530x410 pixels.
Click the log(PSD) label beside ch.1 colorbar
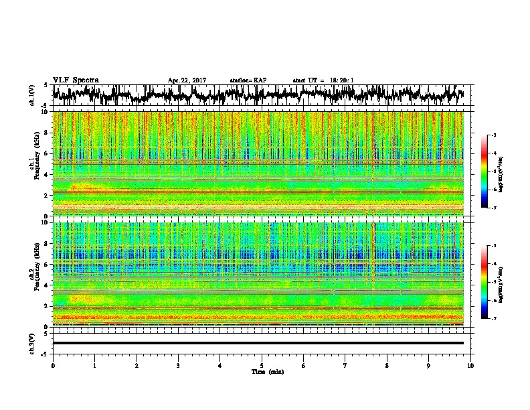pos(501,175)
